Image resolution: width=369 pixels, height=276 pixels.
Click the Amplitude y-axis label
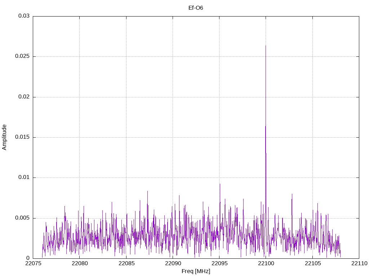[x=4, y=137]
